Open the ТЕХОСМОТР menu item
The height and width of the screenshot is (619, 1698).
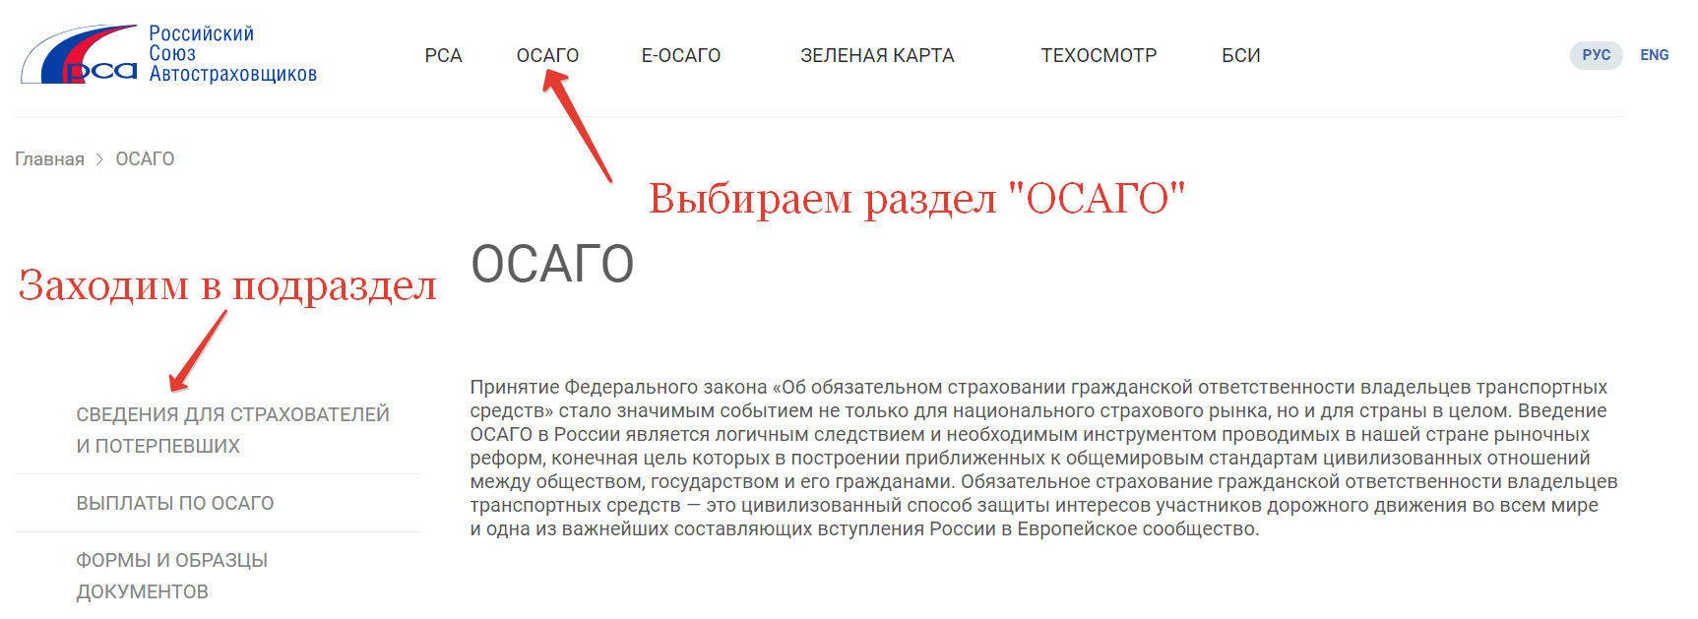1099,56
